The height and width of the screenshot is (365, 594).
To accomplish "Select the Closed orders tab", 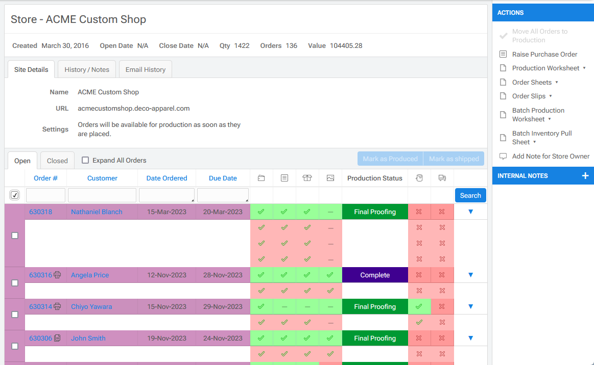I will click(x=57, y=161).
